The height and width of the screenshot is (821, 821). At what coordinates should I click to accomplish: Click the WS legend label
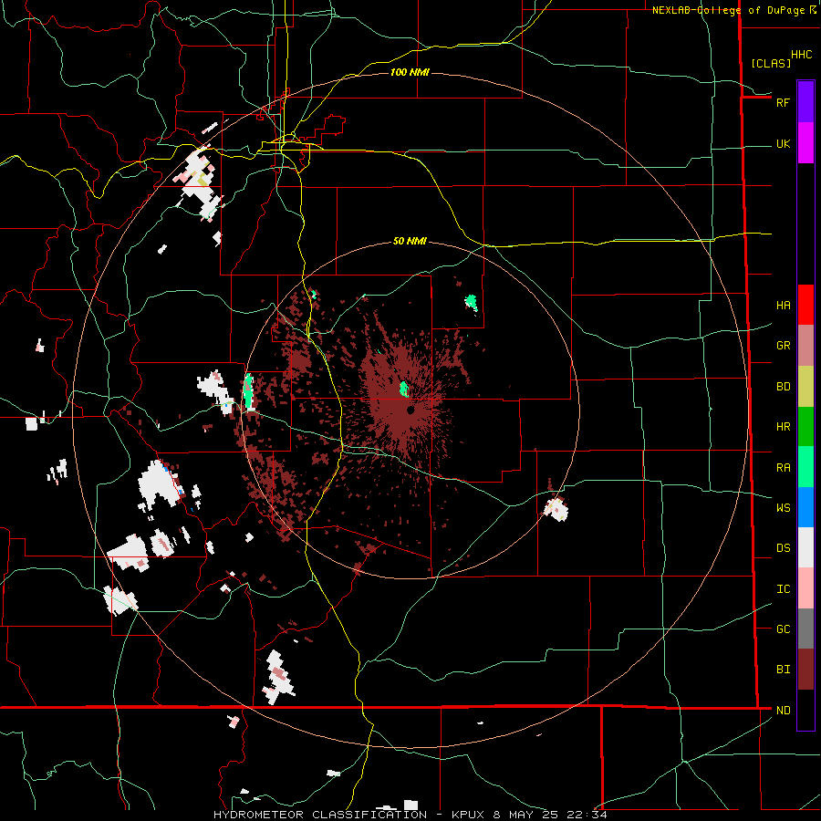coord(783,508)
